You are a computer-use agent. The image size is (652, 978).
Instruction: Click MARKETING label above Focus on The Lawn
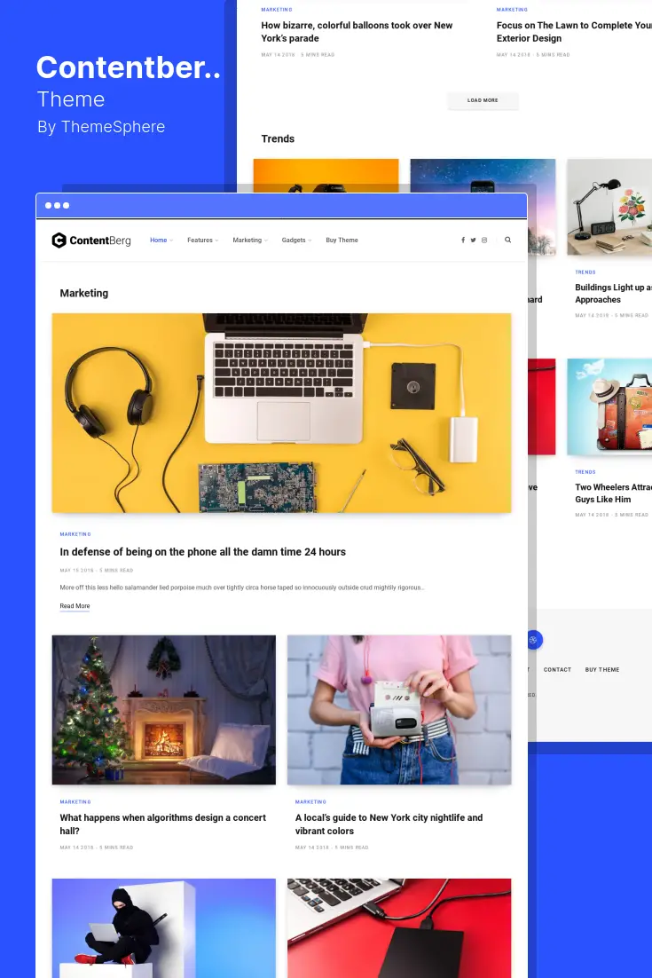click(512, 10)
